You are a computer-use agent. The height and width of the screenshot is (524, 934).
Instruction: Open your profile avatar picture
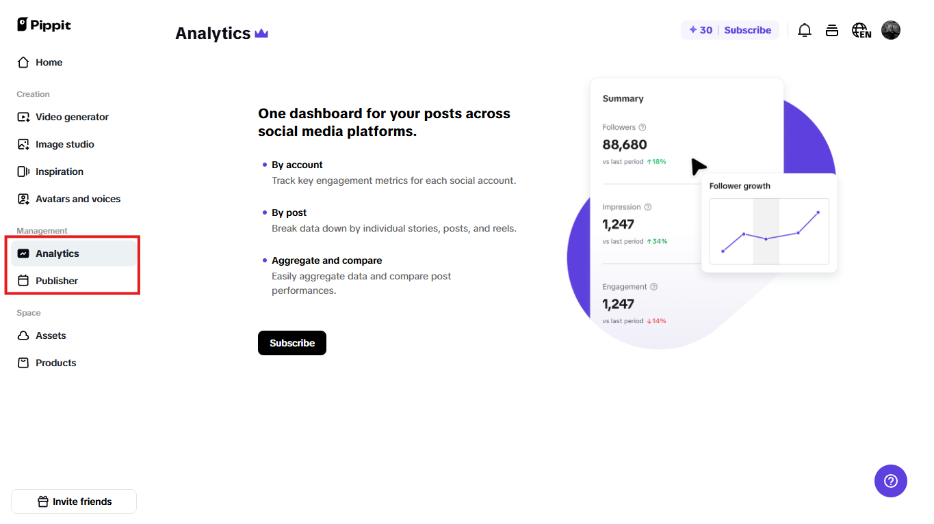tap(890, 30)
